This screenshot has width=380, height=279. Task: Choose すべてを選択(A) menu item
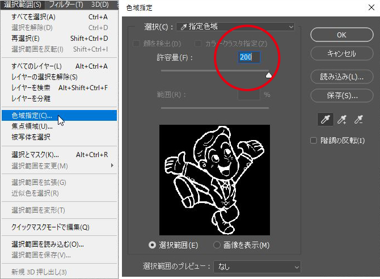[60, 17]
